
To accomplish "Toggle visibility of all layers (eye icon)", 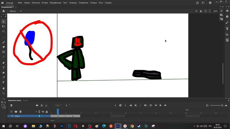I will coord(43,112).
